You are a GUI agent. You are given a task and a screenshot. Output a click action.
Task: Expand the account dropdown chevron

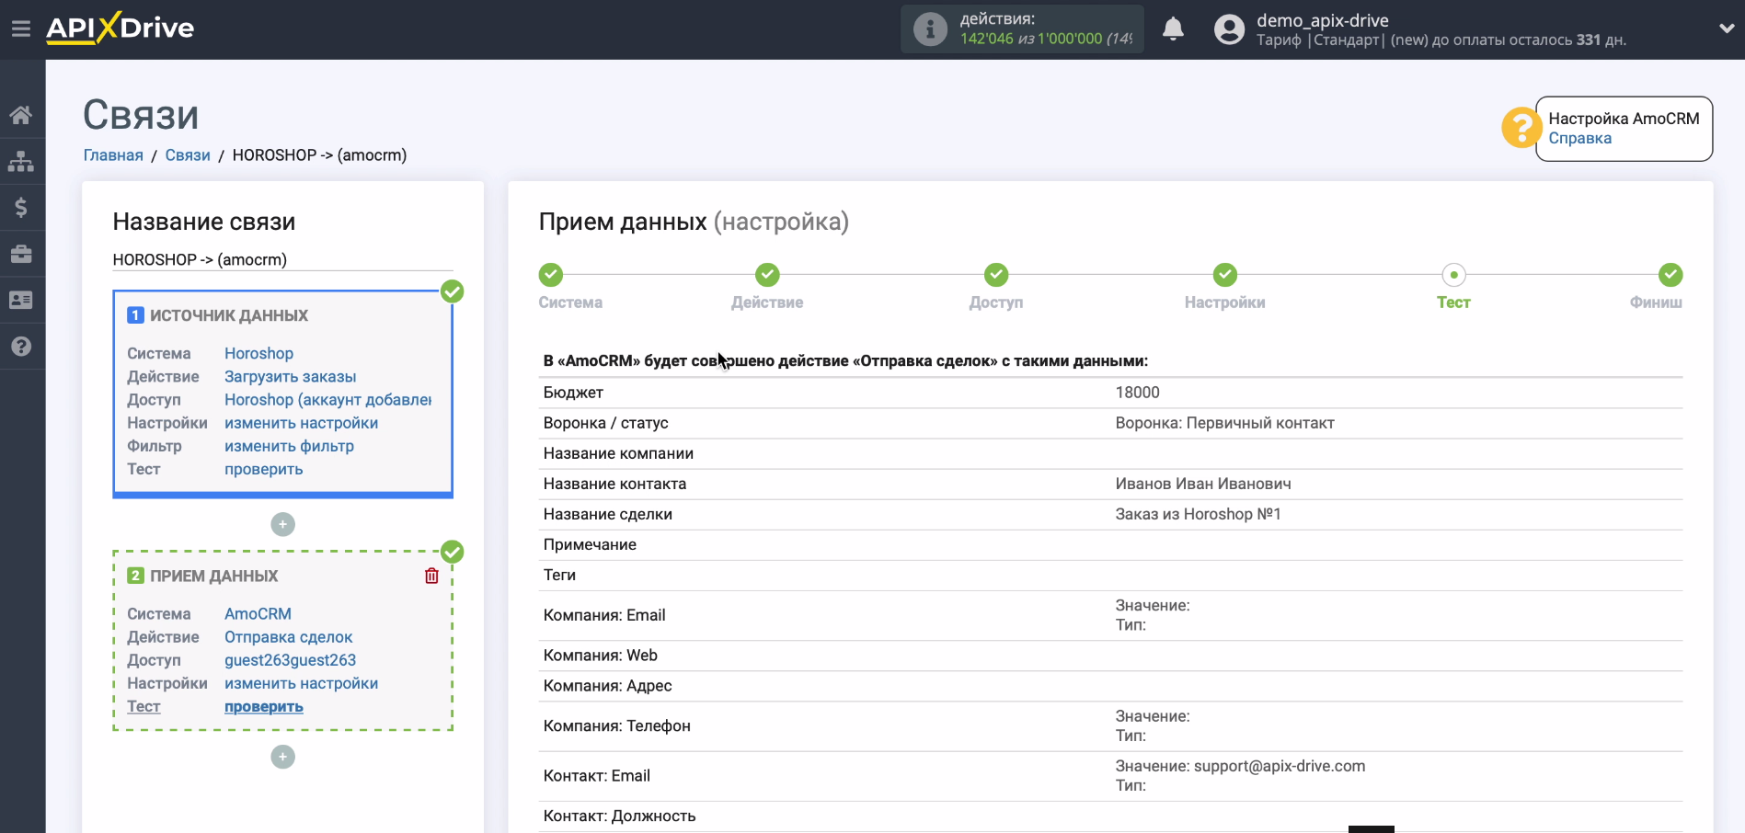point(1727,29)
